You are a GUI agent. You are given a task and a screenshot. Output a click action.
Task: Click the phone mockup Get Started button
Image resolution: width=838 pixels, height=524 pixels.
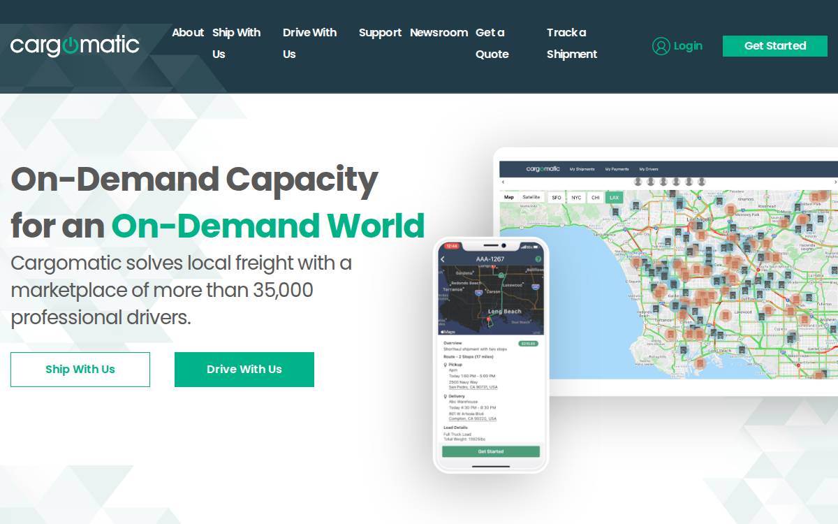click(x=491, y=451)
